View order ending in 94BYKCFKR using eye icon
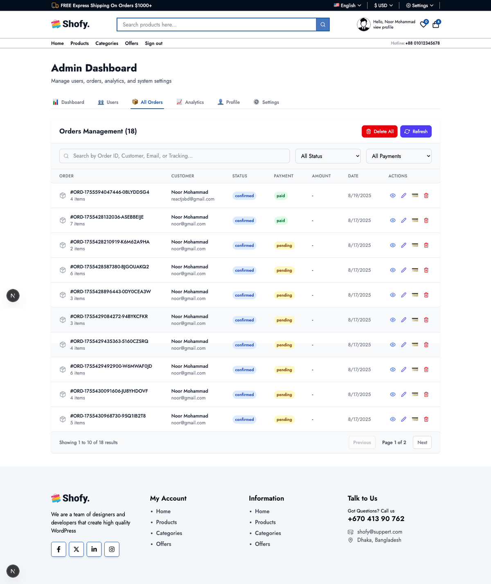 coord(392,320)
